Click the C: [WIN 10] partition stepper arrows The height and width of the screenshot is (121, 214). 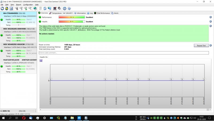click(36, 111)
